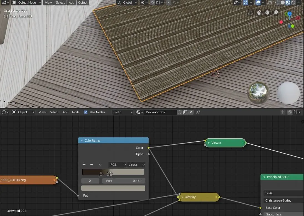Open the Linear interpolation dropdown
This screenshot has height=216, width=304.
[x=136, y=165]
